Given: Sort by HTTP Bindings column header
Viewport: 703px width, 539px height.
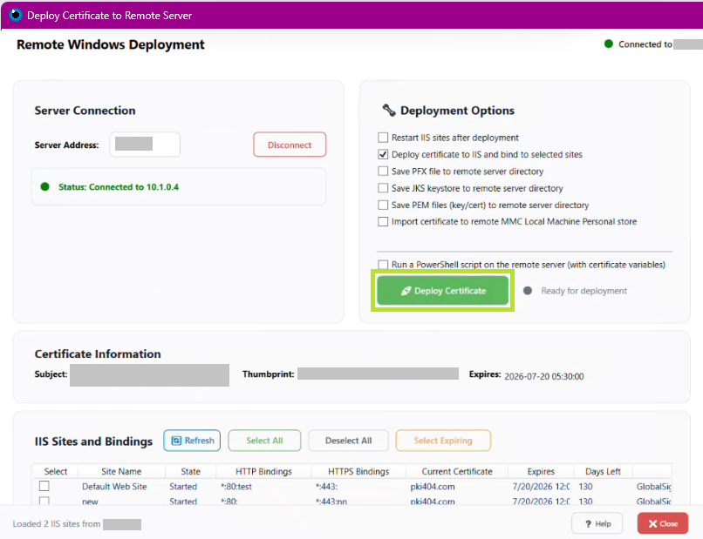Looking at the screenshot, I should click(x=263, y=471).
